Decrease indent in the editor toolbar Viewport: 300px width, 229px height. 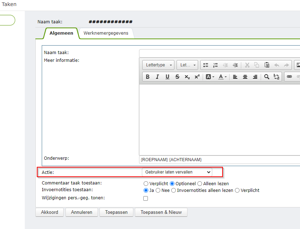[x=225, y=65]
